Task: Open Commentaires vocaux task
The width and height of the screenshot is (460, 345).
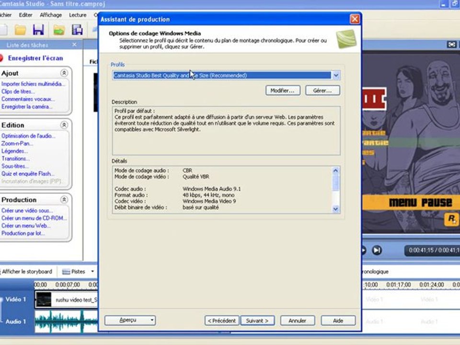Action: tap(28, 99)
